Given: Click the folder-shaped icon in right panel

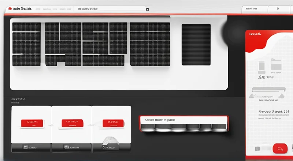Looking at the screenshot, I should pos(275,66).
